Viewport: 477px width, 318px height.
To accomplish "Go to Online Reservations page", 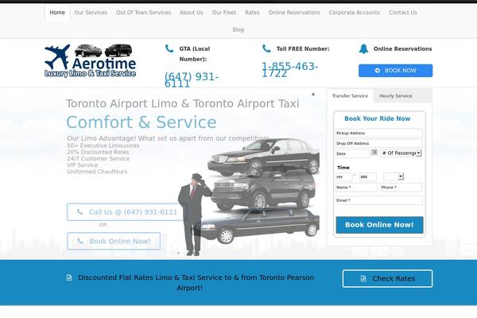I will coord(294,13).
